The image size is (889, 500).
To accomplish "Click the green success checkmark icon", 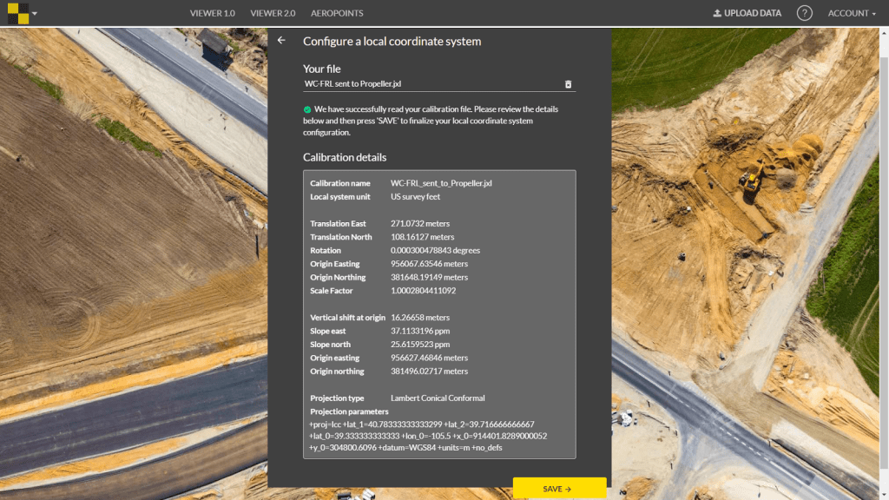I will (308, 109).
